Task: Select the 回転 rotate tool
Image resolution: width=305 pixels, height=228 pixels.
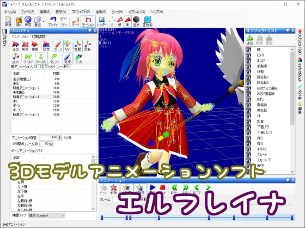Action: pyautogui.click(x=88, y=46)
